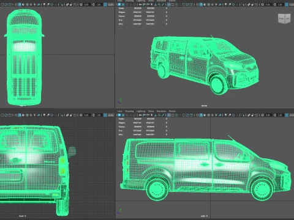Screen dimensions: 294x220
Task: Toggle shadows icon in side panel
Action: coord(220,115)
